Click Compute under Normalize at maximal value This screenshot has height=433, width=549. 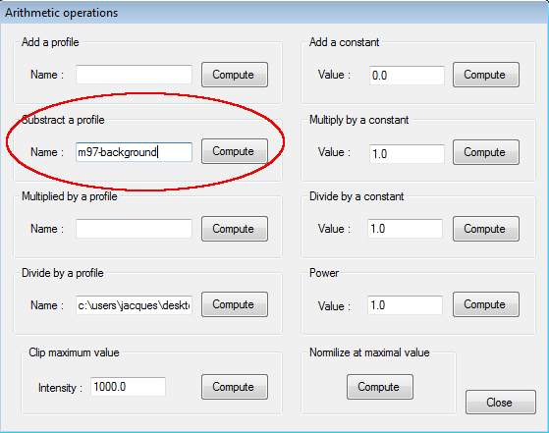point(380,387)
